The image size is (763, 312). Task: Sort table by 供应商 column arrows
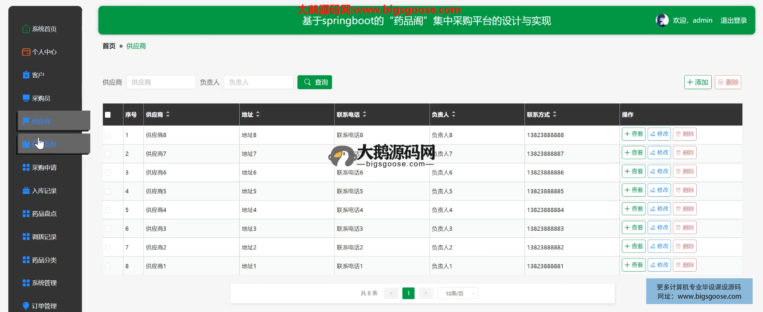pyautogui.click(x=168, y=114)
